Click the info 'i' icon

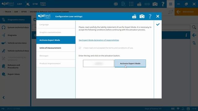pyautogui.click(x=186, y=35)
